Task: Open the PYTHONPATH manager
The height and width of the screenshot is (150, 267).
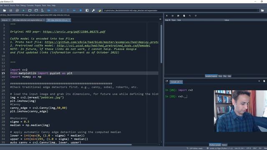Action: pos(100,10)
